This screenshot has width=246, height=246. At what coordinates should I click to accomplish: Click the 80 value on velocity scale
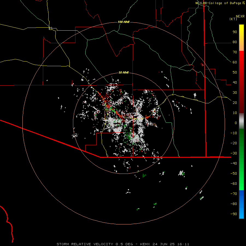coord(235,42)
